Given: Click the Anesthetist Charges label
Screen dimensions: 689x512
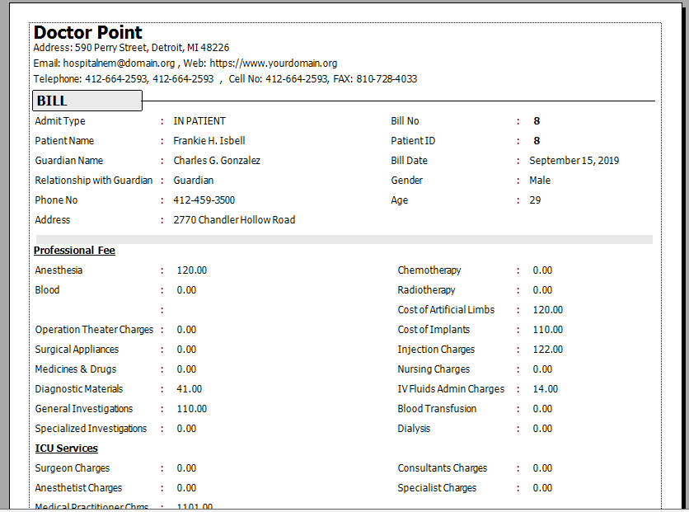Looking at the screenshot, I should coord(78,488).
